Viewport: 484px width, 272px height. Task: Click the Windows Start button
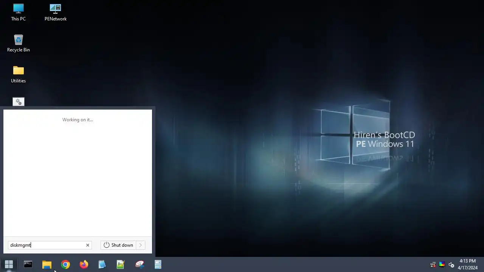[9, 264]
